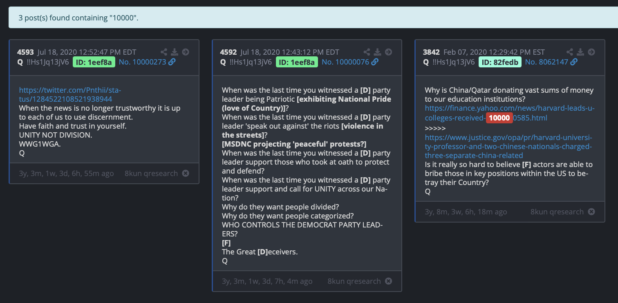The image size is (618, 303).
Task: Click post number 4592 heading
Action: pyautogui.click(x=228, y=52)
